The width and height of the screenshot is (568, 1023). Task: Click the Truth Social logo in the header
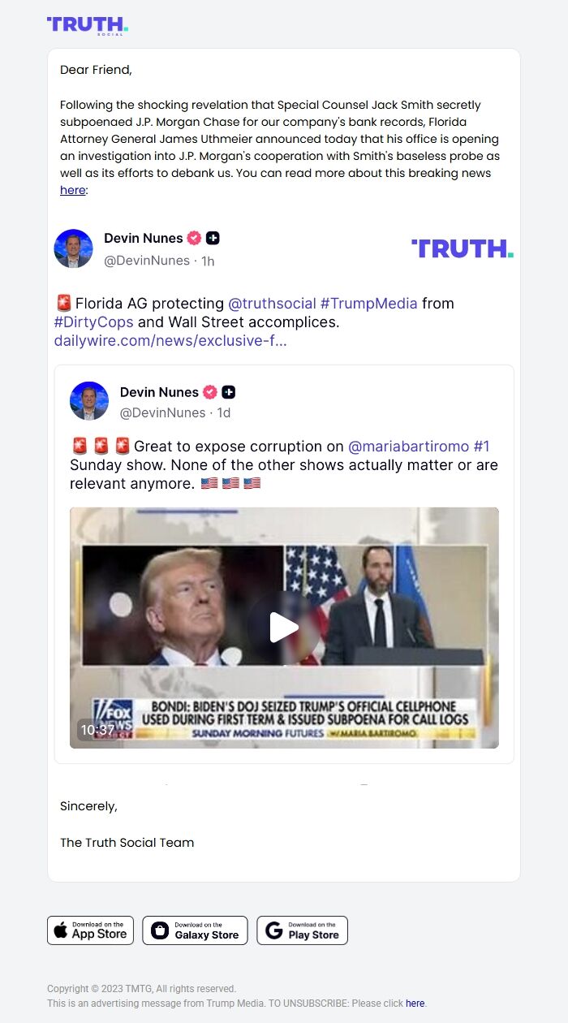click(x=88, y=25)
